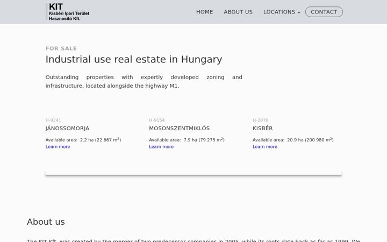The image size is (387, 242).
Task: Click the Industrial use real estate heading
Action: 134,60
